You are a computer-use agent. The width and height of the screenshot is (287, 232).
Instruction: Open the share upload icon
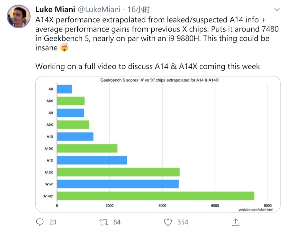pos(235,222)
